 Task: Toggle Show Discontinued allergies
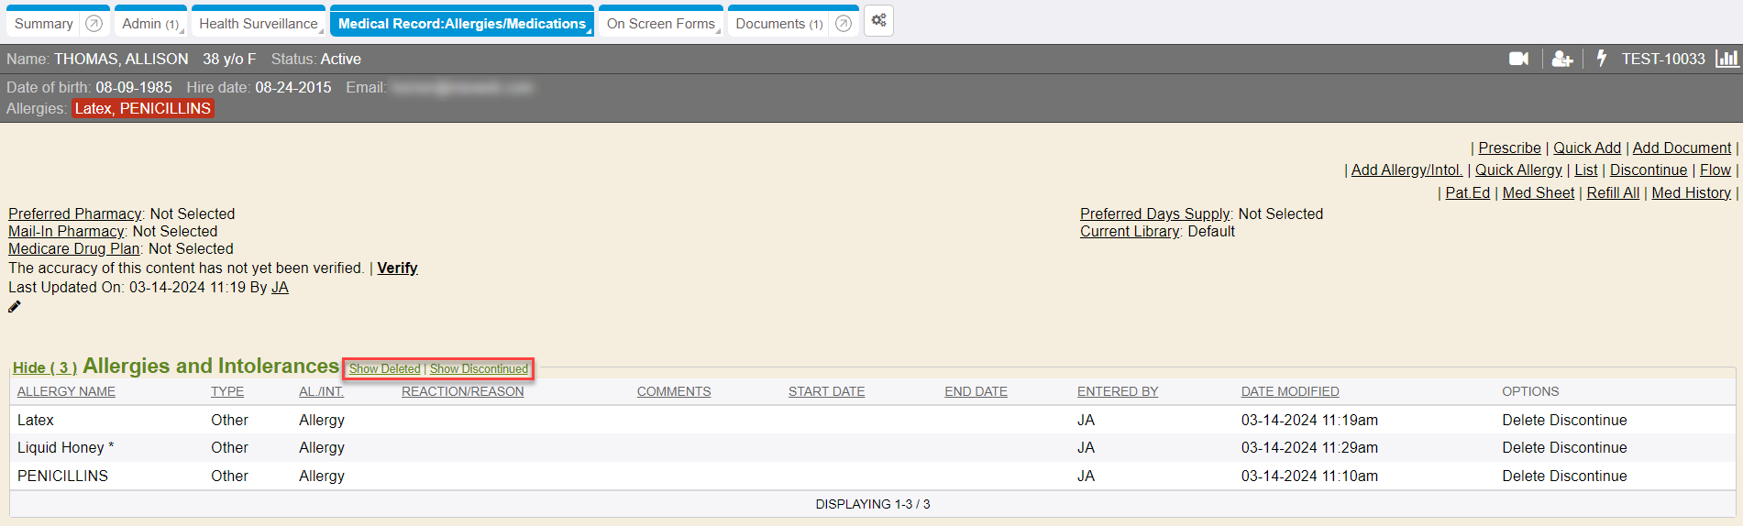(x=479, y=369)
